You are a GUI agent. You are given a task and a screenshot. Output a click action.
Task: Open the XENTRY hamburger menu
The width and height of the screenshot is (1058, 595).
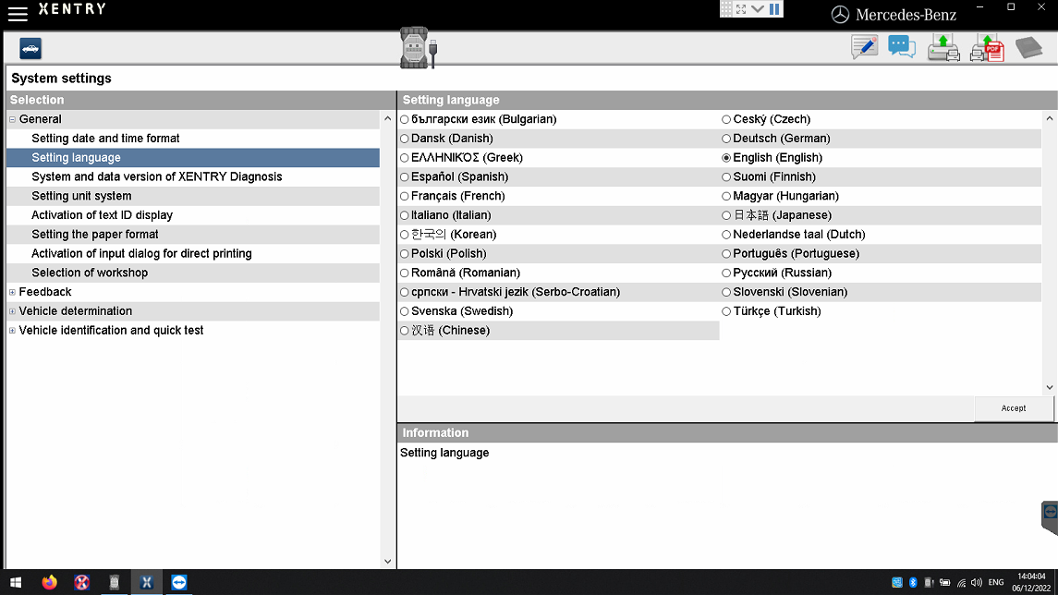pyautogui.click(x=17, y=13)
